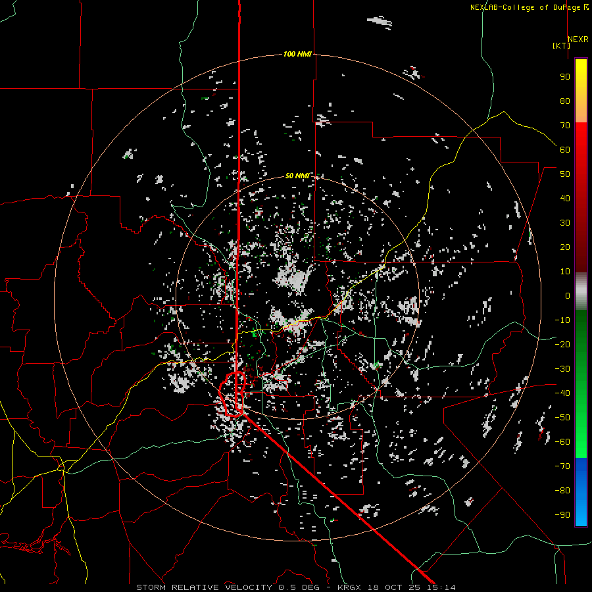The height and width of the screenshot is (592, 592).
Task: Click the 20 value on velocity scale
Action: tap(565, 247)
